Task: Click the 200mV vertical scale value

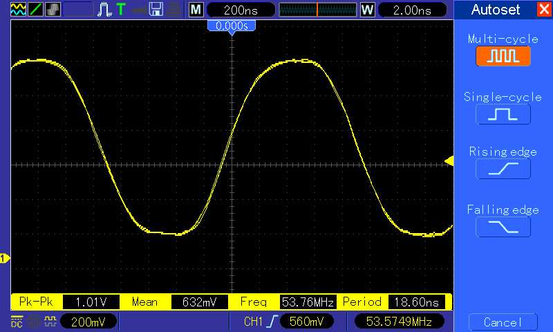Action: 88,322
